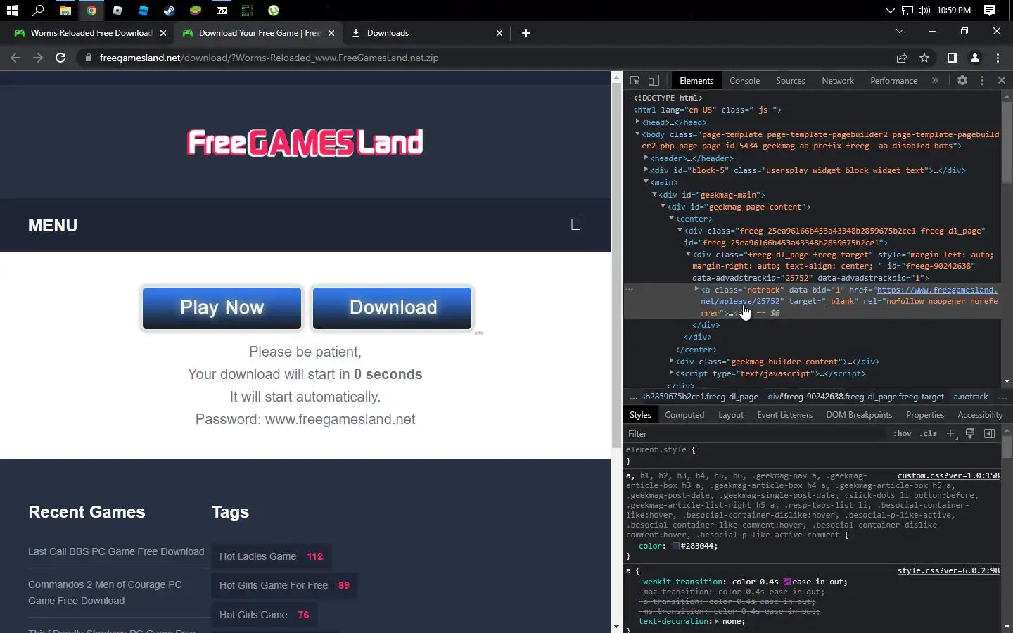Image resolution: width=1013 pixels, height=633 pixels.
Task: Click the blue Download button
Action: [x=393, y=307]
